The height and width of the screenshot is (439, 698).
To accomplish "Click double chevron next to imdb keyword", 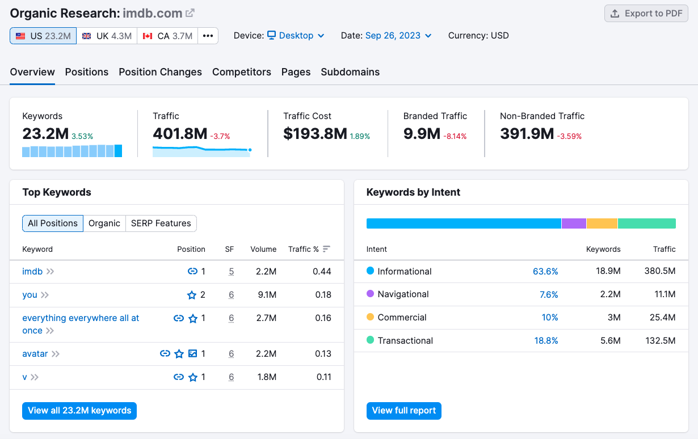I will point(51,272).
